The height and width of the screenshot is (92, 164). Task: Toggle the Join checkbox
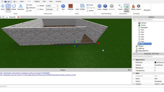[27, 11]
